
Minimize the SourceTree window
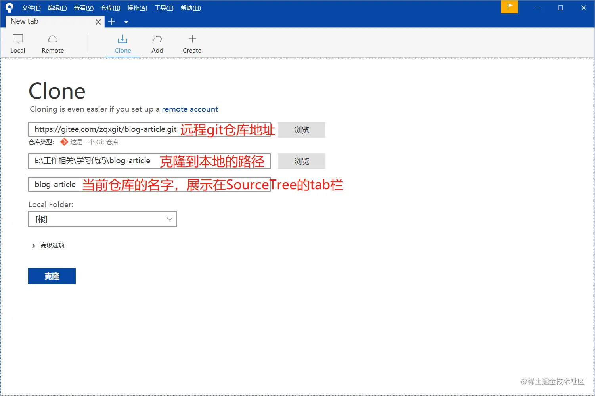point(538,8)
